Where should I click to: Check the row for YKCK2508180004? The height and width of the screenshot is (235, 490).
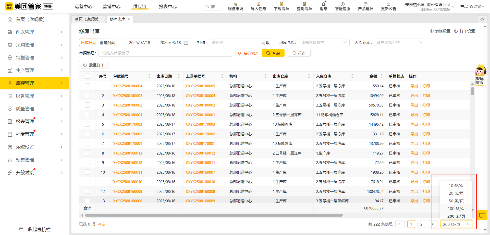coord(87,86)
